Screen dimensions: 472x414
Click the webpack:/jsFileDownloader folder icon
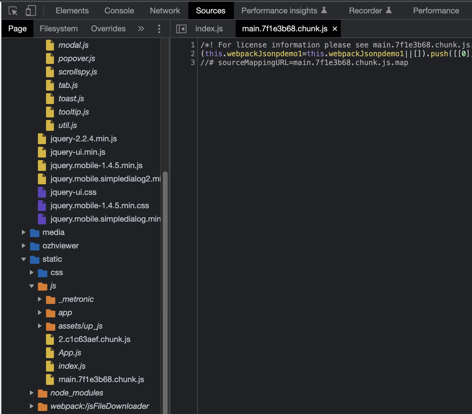pos(43,406)
